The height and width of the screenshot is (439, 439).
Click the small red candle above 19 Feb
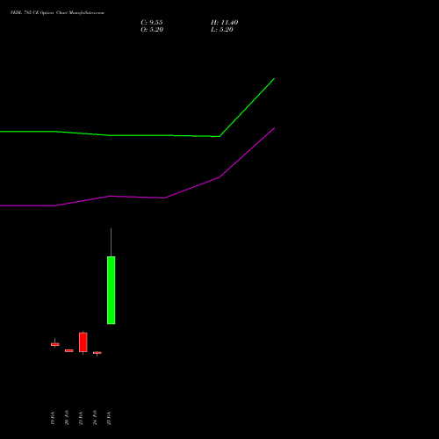tap(55, 344)
